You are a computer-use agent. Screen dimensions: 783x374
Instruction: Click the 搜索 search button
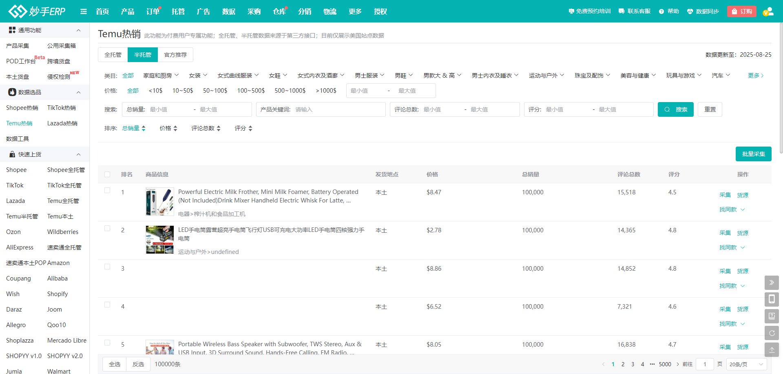[x=676, y=109]
